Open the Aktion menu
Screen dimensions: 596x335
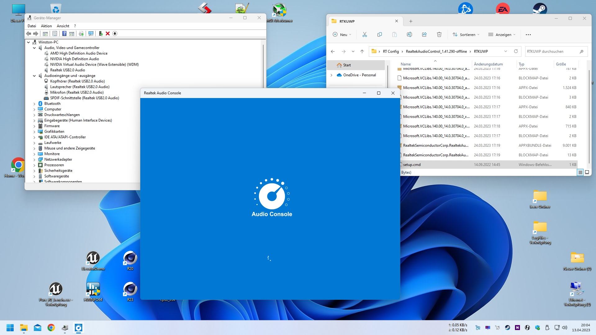[46, 26]
